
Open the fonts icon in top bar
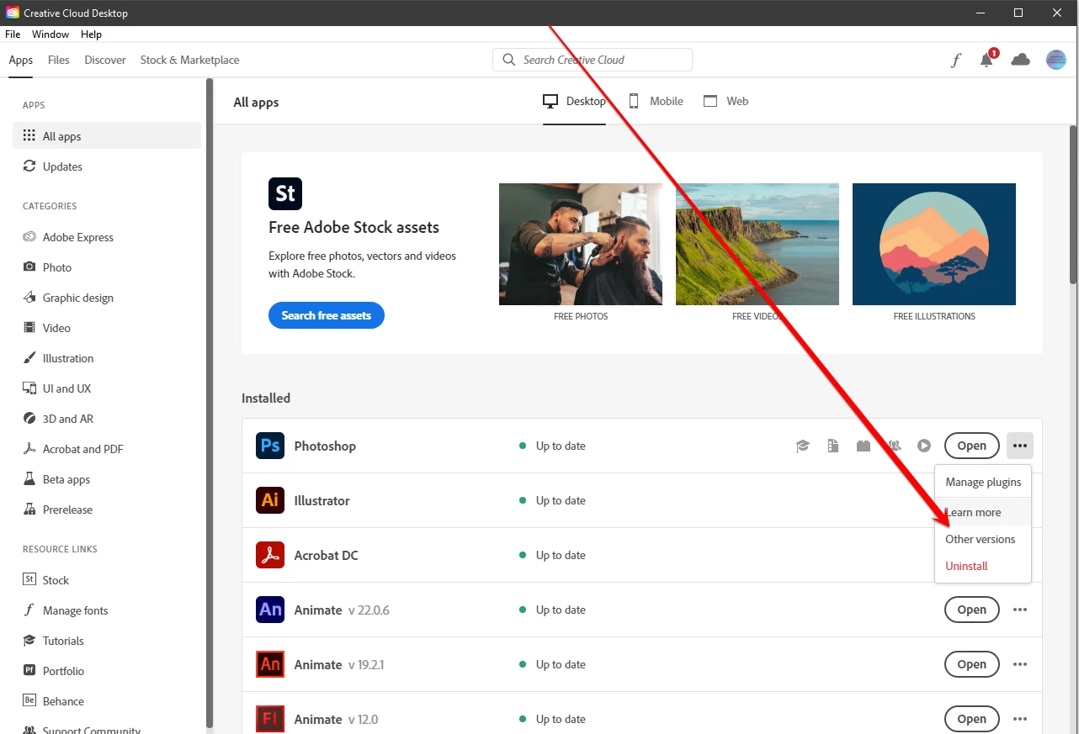point(955,60)
